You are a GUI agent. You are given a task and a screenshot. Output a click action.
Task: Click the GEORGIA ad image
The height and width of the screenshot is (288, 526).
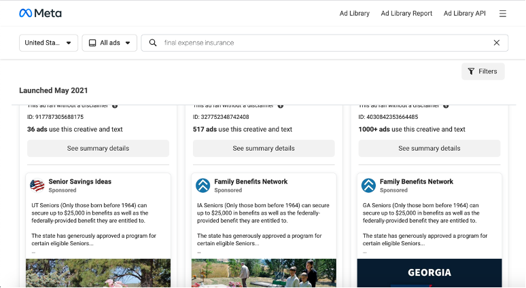[x=429, y=273]
